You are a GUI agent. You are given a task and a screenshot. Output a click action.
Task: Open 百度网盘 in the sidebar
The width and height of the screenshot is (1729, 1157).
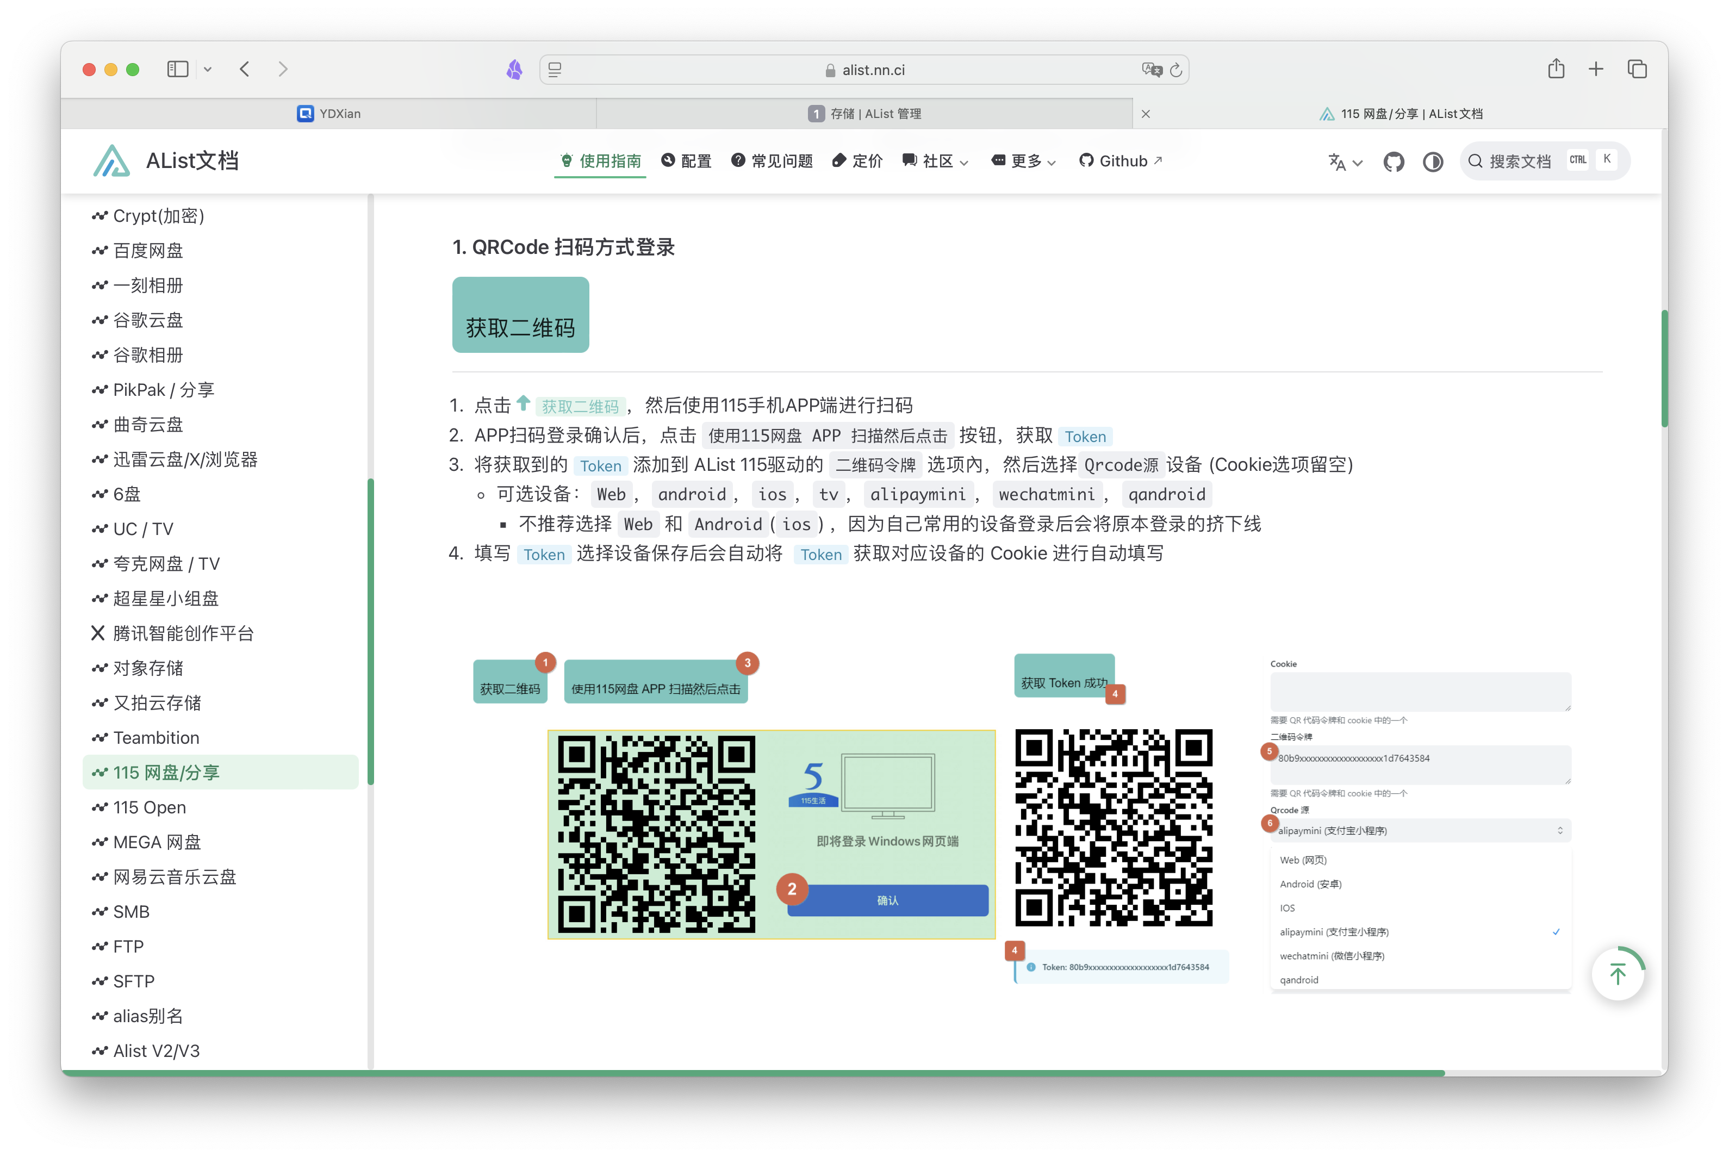click(x=220, y=251)
